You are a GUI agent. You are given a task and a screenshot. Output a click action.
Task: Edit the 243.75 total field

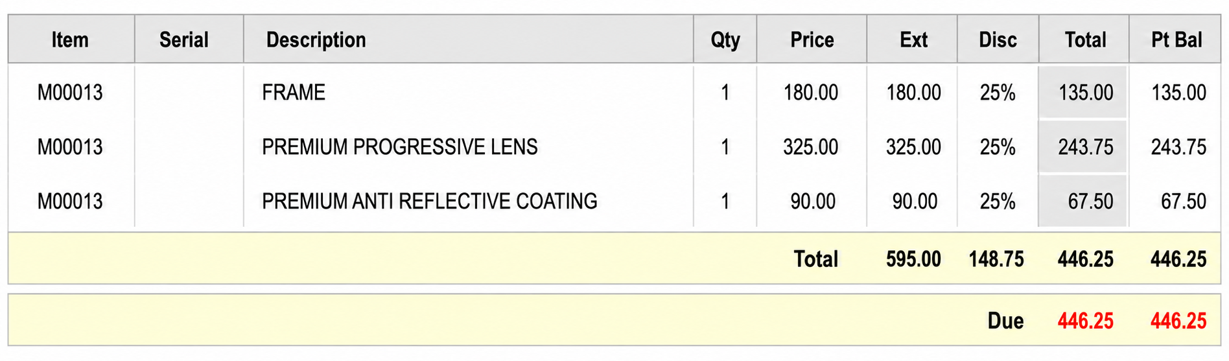pyautogui.click(x=1083, y=146)
